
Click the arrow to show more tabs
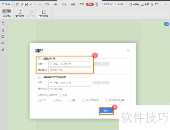97,4
